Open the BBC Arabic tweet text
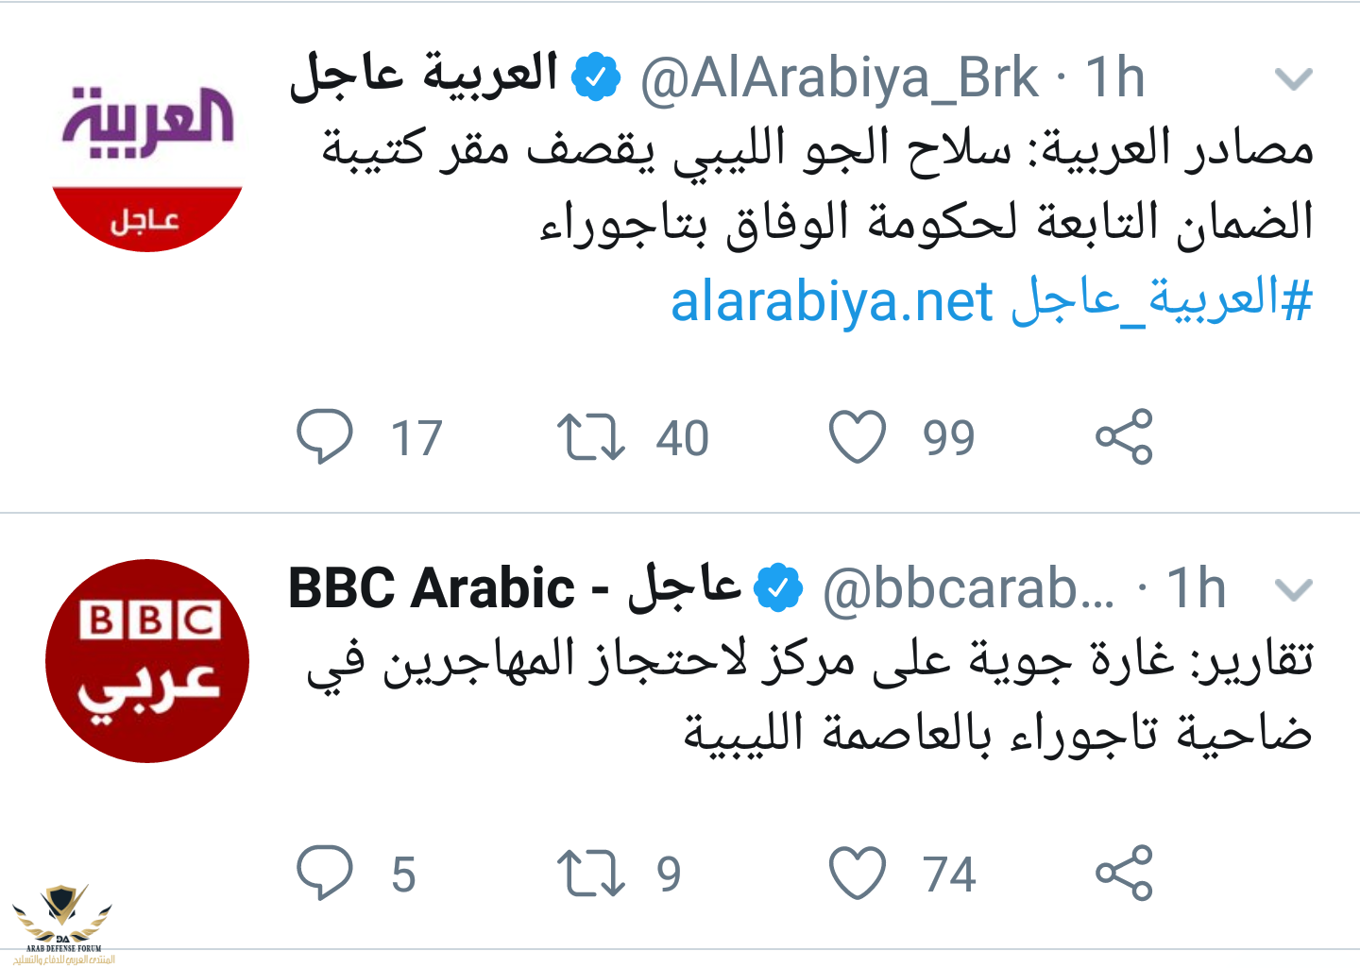This screenshot has width=1360, height=968. tap(809, 697)
